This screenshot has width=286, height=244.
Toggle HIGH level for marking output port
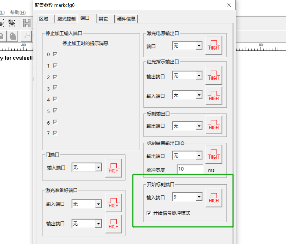(214, 125)
